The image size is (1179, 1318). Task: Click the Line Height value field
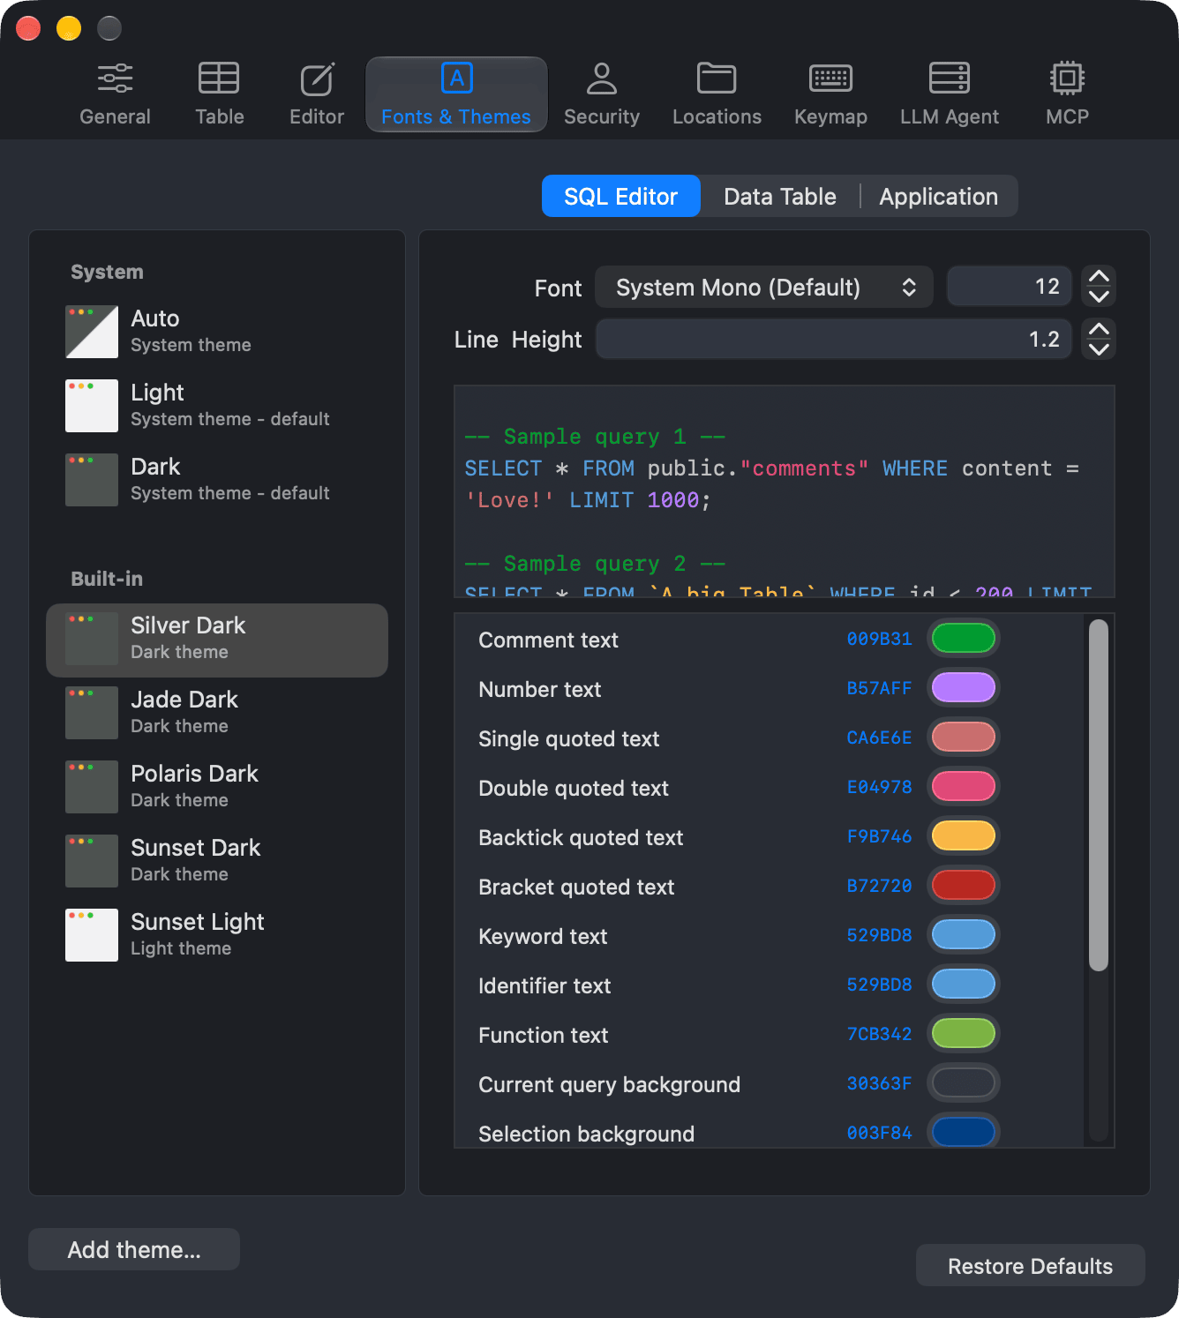(834, 340)
